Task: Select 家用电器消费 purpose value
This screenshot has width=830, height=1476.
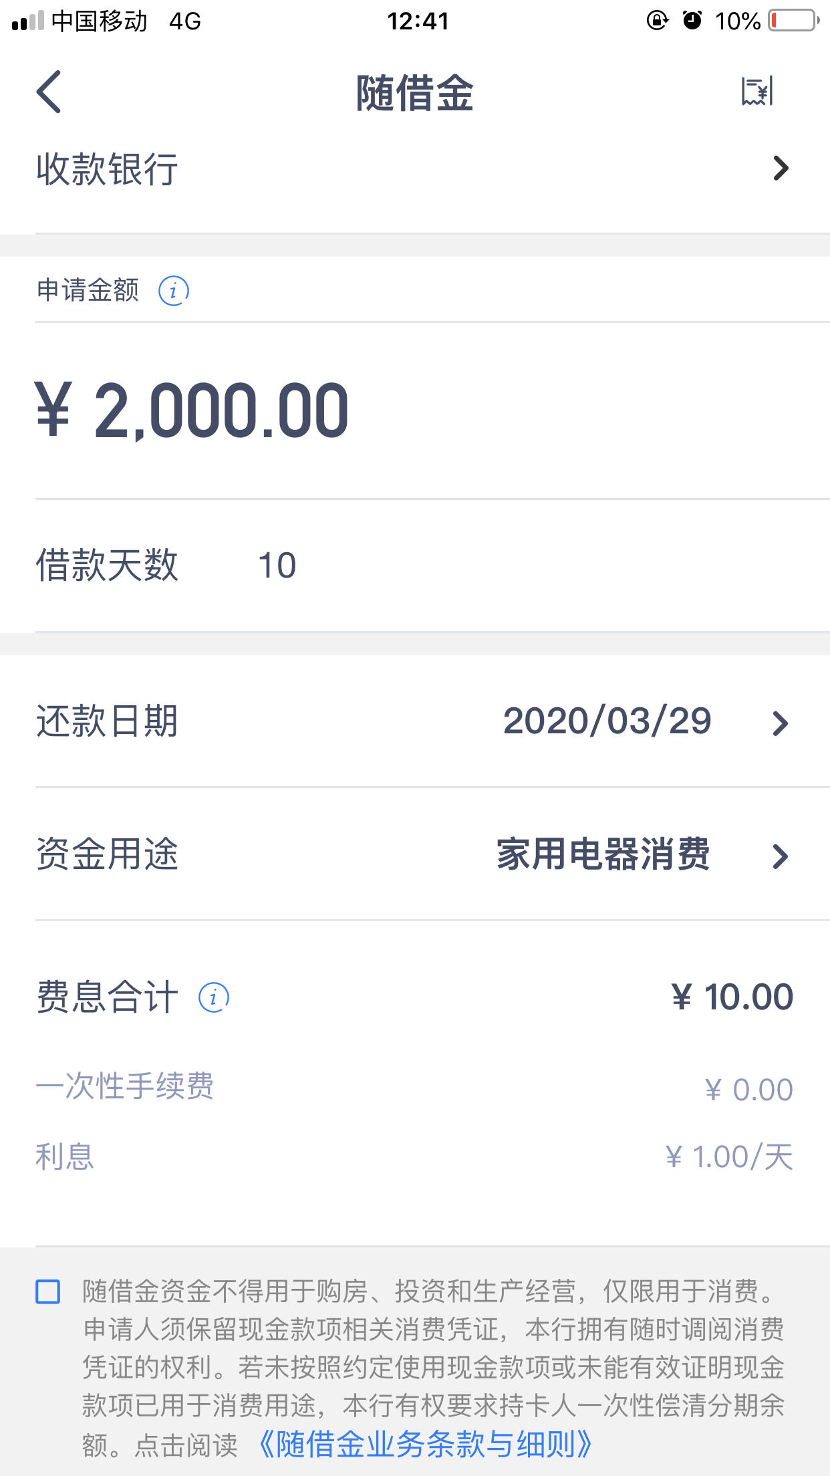Action: [x=603, y=854]
